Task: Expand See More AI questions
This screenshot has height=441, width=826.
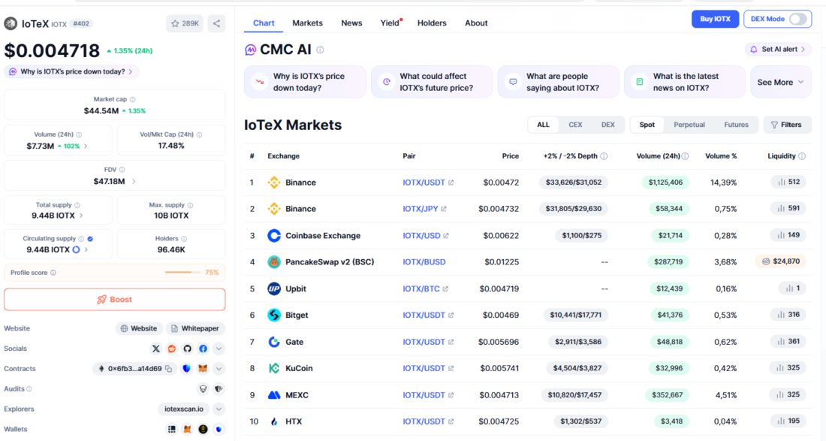Action: 781,82
